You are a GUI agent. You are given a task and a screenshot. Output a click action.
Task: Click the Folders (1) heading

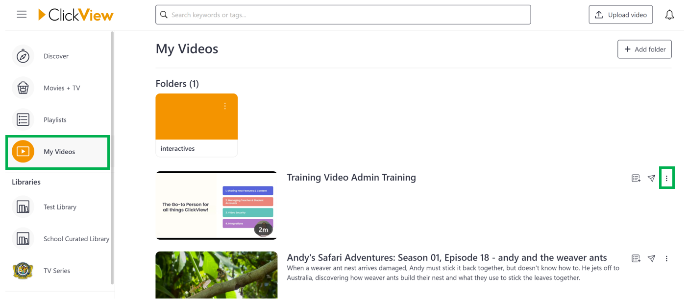[x=177, y=84]
